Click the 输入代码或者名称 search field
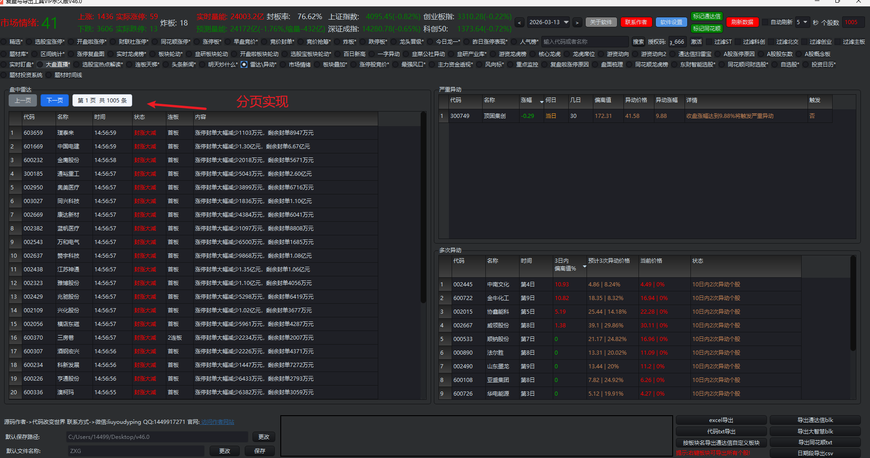The height and width of the screenshot is (458, 870). coord(585,42)
